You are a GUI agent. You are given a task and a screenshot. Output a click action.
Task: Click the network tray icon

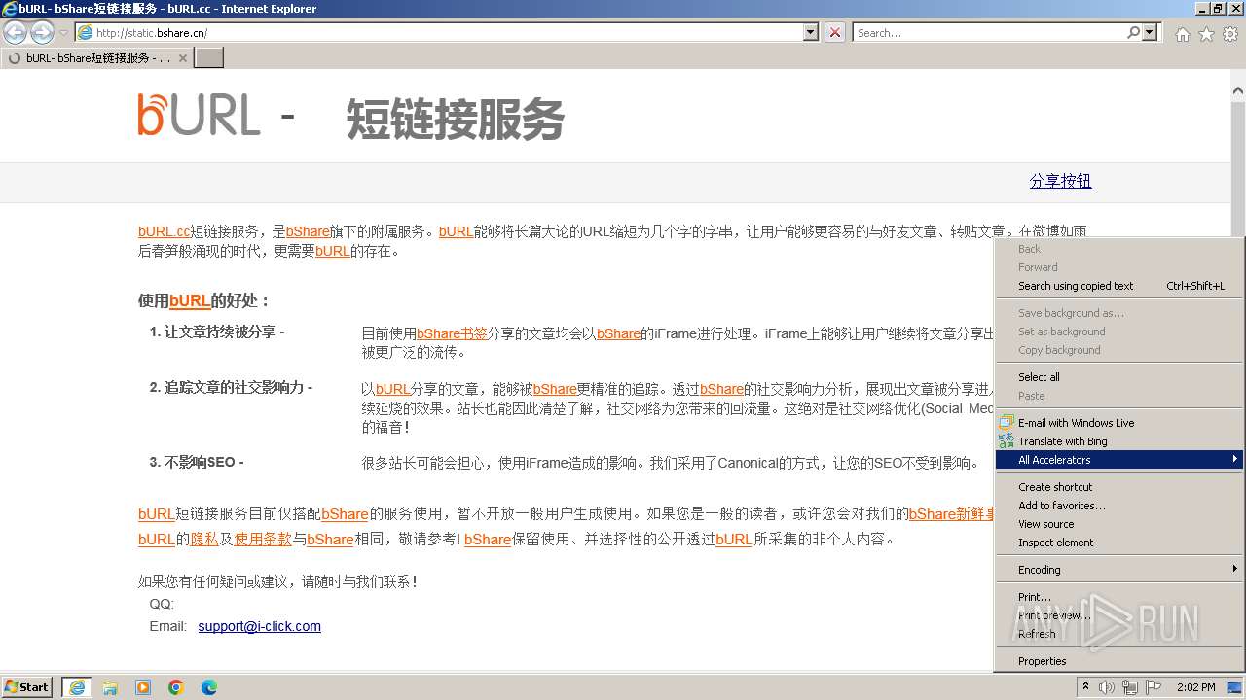point(1130,687)
